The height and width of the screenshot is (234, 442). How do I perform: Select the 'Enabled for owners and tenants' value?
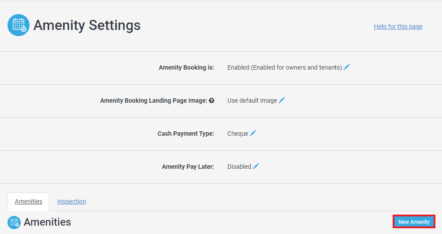(284, 67)
